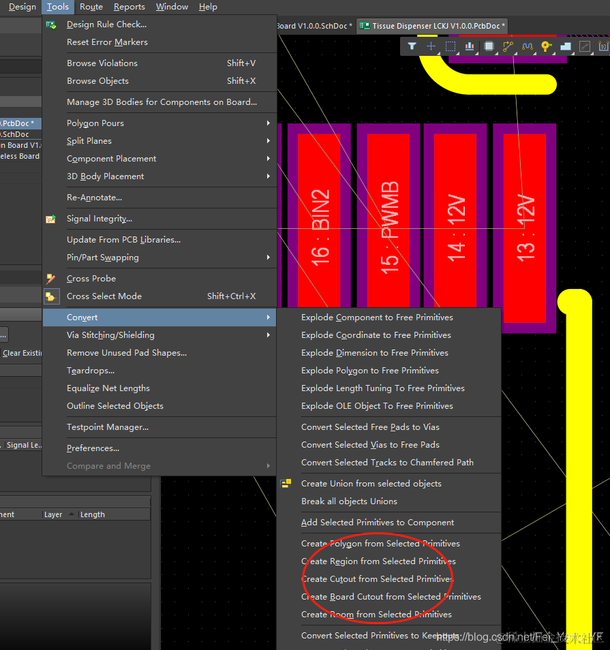Expand 3D Body Placement submenu arrow

269,176
